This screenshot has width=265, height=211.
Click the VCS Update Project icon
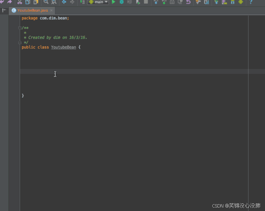[x=156, y=2]
